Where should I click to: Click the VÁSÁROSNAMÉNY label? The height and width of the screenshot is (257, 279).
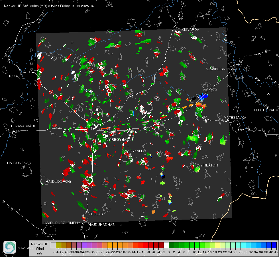pyautogui.click(x=222, y=69)
